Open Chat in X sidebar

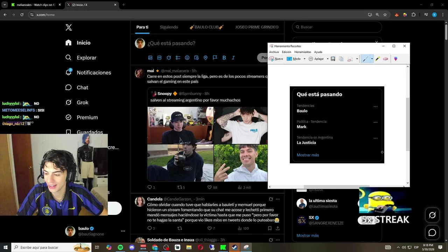click(77, 87)
